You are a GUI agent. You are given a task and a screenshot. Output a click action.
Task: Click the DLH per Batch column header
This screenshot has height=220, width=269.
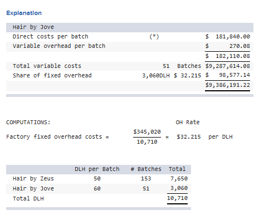(97, 169)
